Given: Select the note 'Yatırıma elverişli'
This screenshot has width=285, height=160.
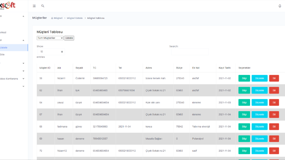Looking at the screenshot, I should click(x=201, y=127).
